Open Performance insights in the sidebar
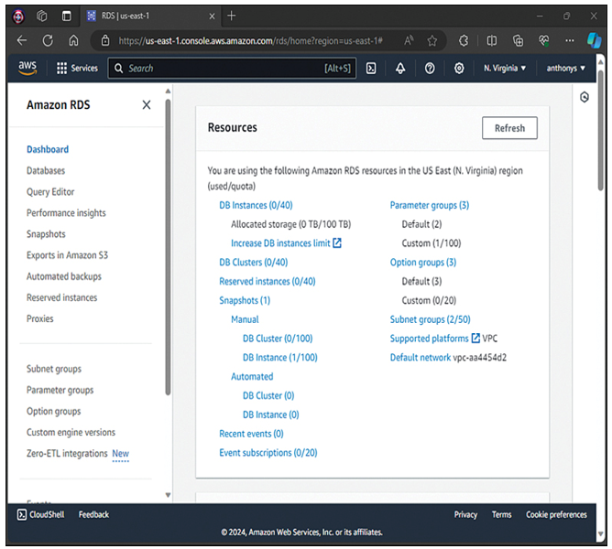This screenshot has width=612, height=549. click(66, 213)
